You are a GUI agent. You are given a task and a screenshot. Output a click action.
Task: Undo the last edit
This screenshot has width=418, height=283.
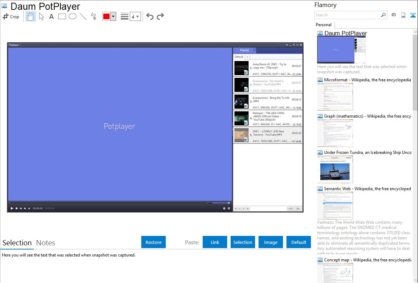pos(150,16)
